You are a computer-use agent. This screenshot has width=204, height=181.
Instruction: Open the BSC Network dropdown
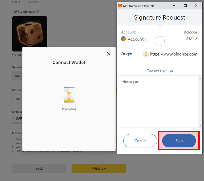17,76
